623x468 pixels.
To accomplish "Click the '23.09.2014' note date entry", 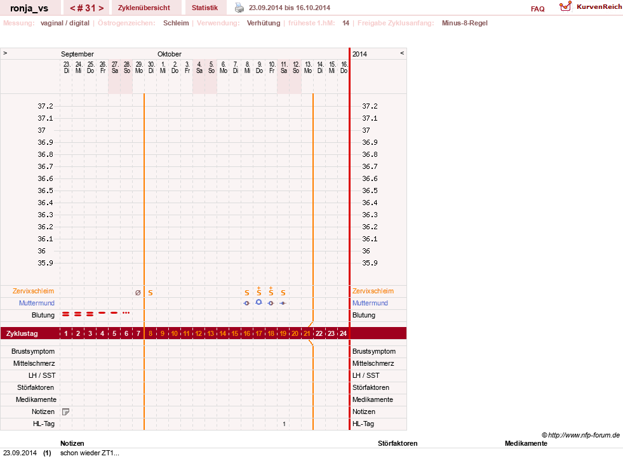I will 20,453.
